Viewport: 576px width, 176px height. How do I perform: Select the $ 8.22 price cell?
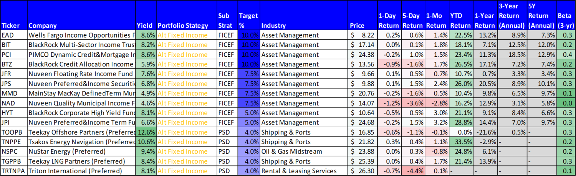(x=362, y=35)
